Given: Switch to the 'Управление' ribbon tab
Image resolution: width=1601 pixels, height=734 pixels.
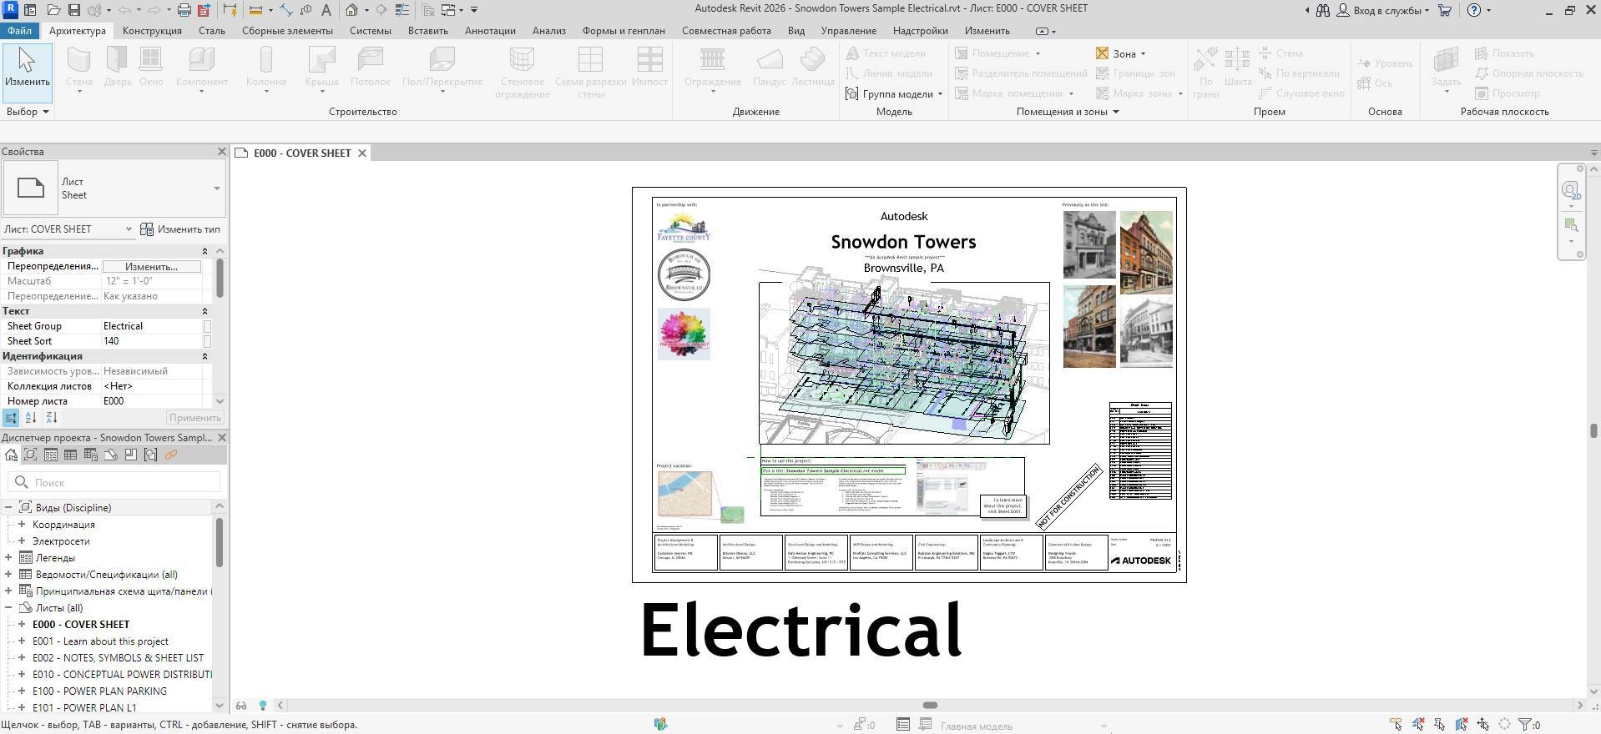Looking at the screenshot, I should click(x=848, y=31).
